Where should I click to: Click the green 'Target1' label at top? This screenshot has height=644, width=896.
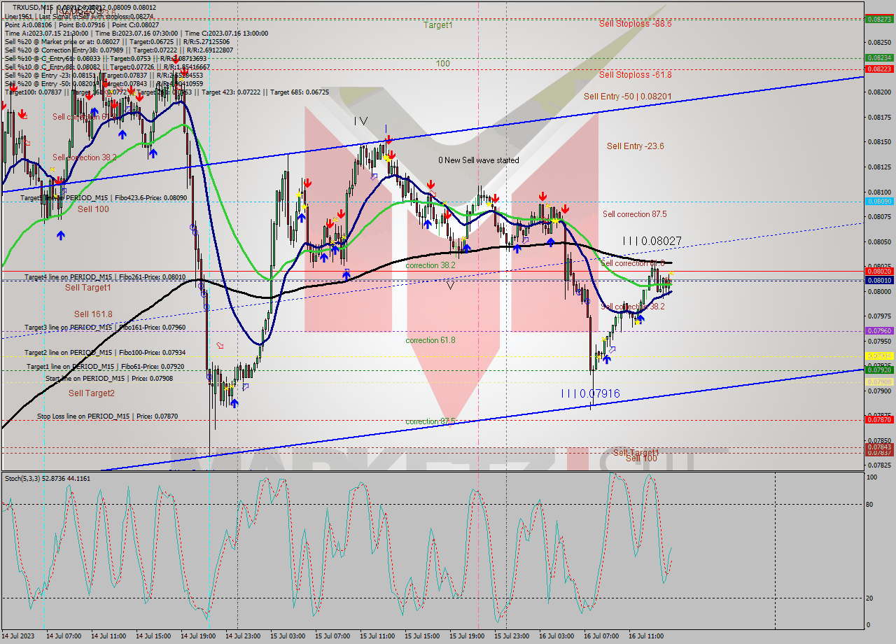[437, 24]
